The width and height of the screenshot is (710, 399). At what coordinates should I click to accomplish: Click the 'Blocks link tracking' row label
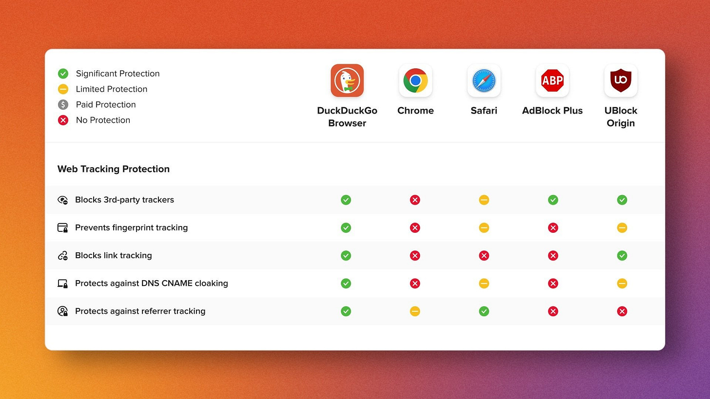click(113, 255)
